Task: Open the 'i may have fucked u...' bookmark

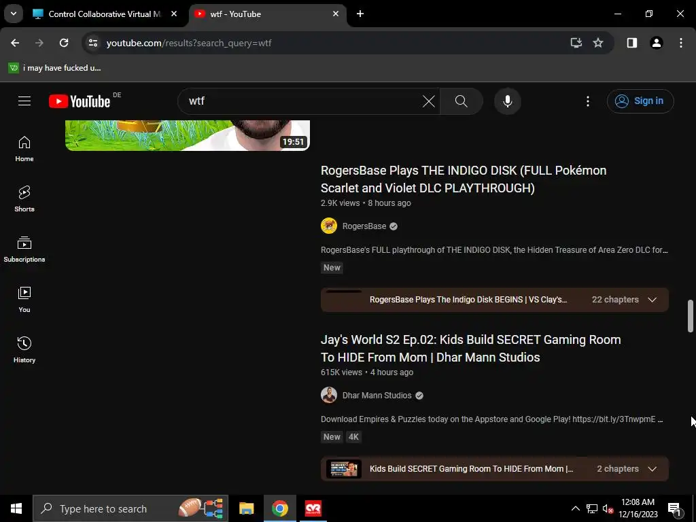Action: coord(54,68)
